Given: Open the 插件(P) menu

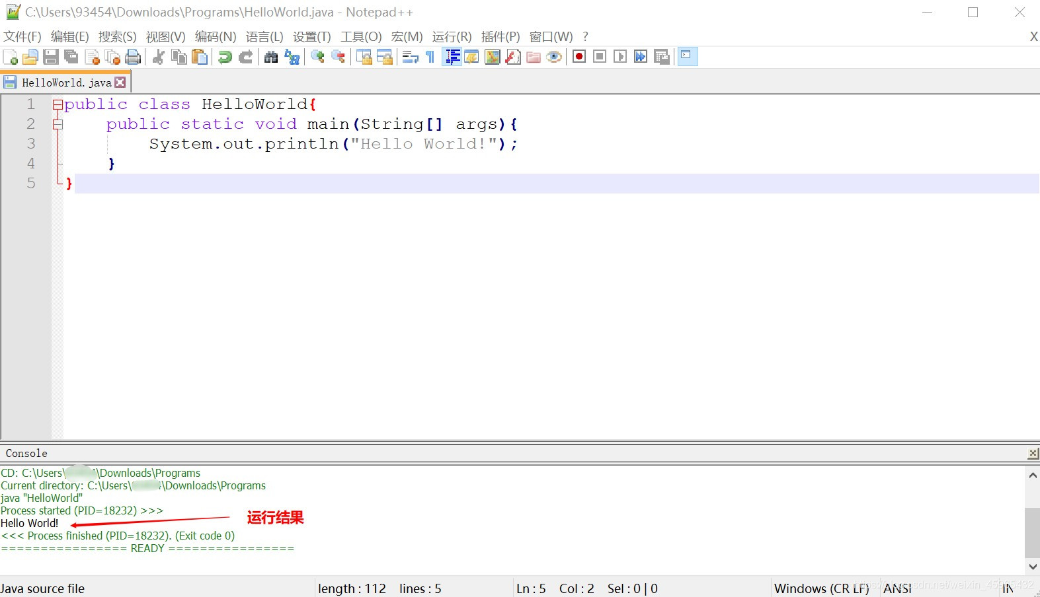Looking at the screenshot, I should pyautogui.click(x=500, y=36).
